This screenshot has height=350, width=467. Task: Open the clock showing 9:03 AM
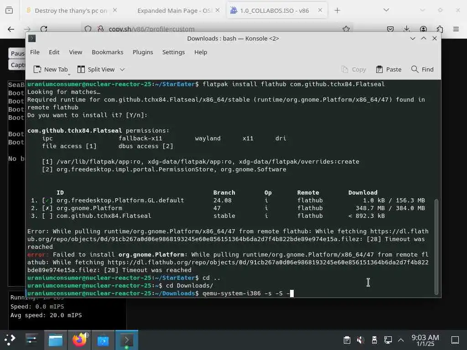[425, 340]
